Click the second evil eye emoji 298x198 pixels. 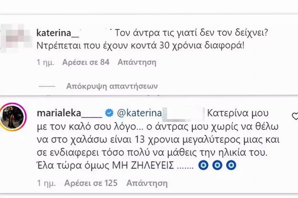(217, 164)
